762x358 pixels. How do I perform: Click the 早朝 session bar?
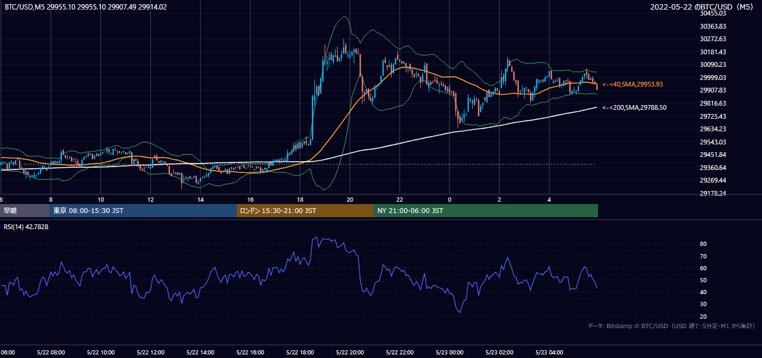click(24, 211)
